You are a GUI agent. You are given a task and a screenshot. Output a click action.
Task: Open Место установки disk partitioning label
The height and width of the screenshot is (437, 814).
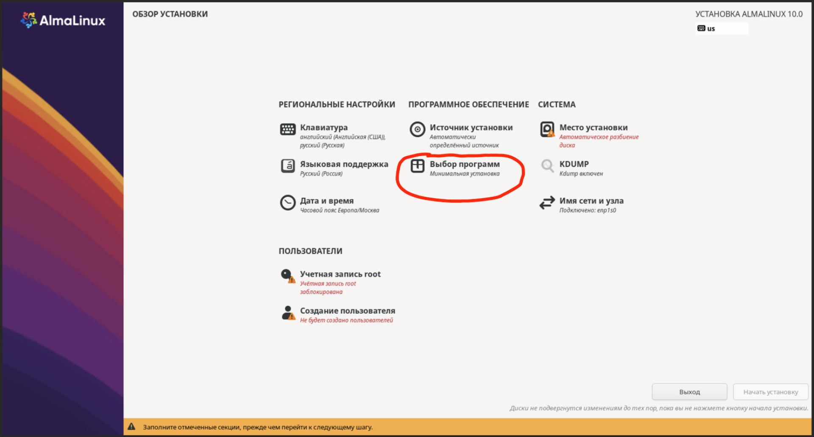coord(593,127)
